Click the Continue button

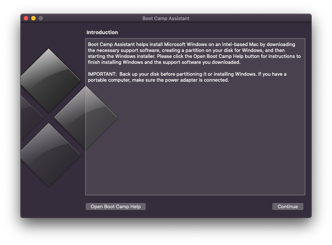click(287, 207)
